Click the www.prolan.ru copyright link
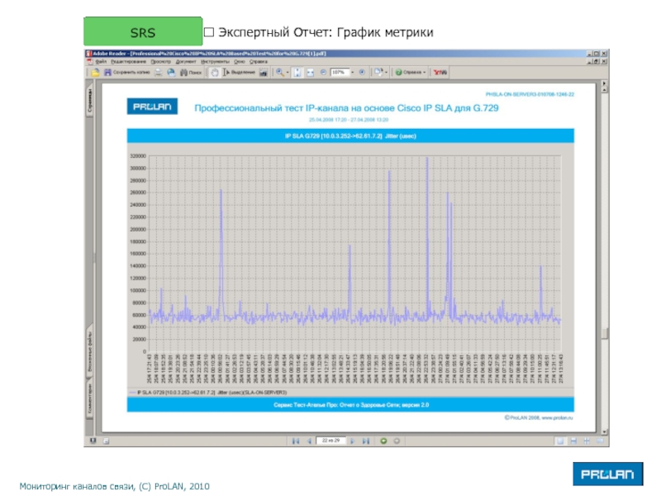661x496 pixels. click(557, 417)
